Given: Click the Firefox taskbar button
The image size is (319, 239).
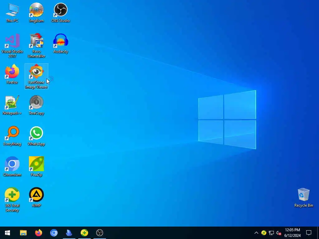Looking at the screenshot, I should [x=38, y=233].
